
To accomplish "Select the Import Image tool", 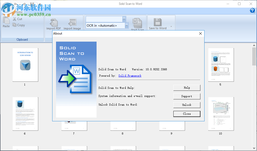I will point(72,23).
